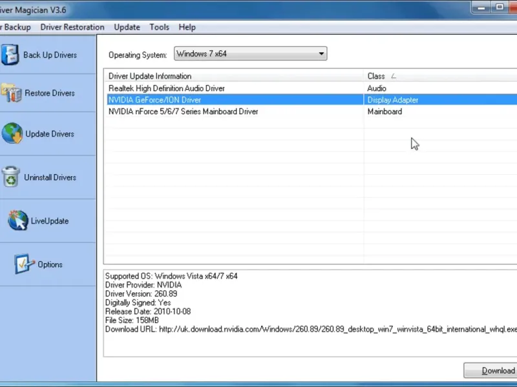Select the Update Drivers globe icon
The image size is (517, 387).
point(12,134)
